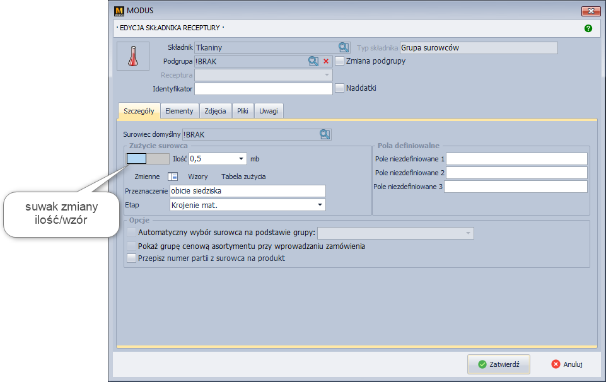Click the green help question mark icon
The image size is (606, 382).
(588, 28)
